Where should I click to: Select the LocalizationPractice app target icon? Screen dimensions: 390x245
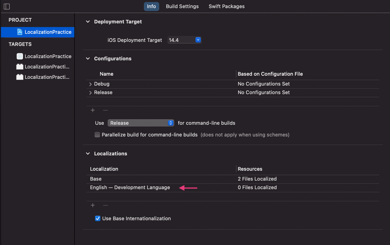[x=20, y=56]
